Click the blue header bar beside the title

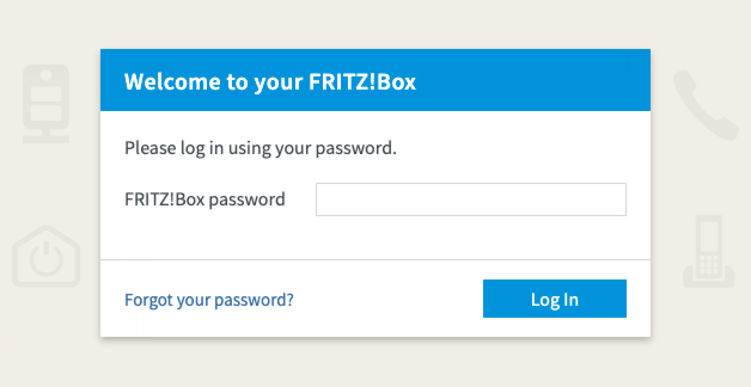click(533, 80)
